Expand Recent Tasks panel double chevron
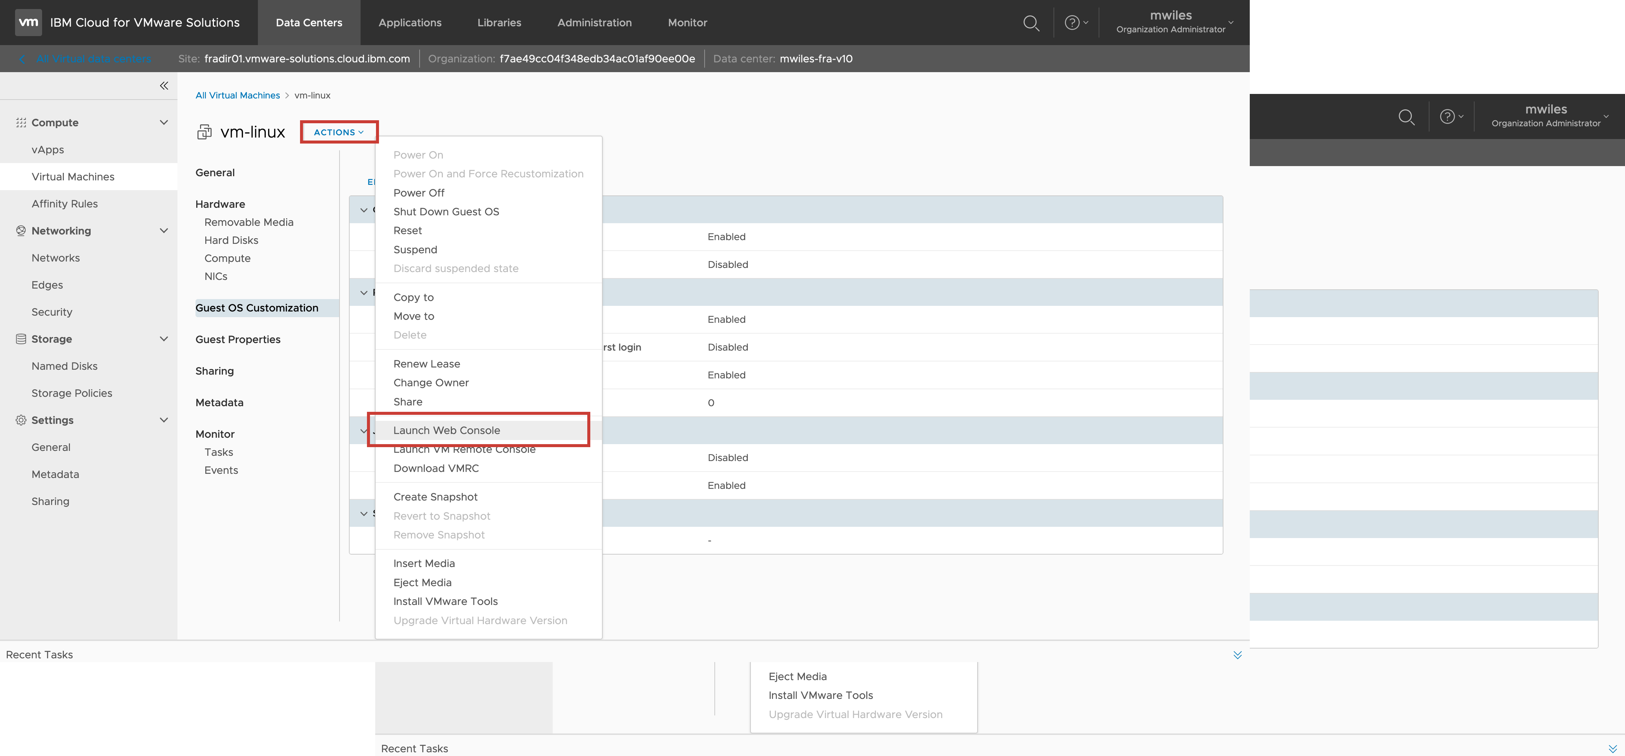This screenshot has height=756, width=1625. 1237,655
